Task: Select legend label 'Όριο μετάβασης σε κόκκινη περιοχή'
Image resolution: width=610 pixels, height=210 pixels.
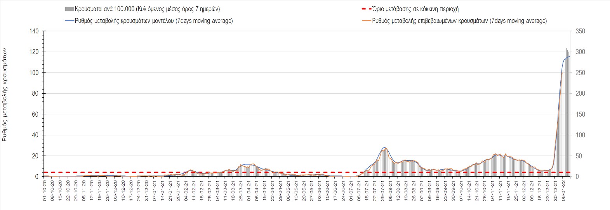Action: pos(415,9)
